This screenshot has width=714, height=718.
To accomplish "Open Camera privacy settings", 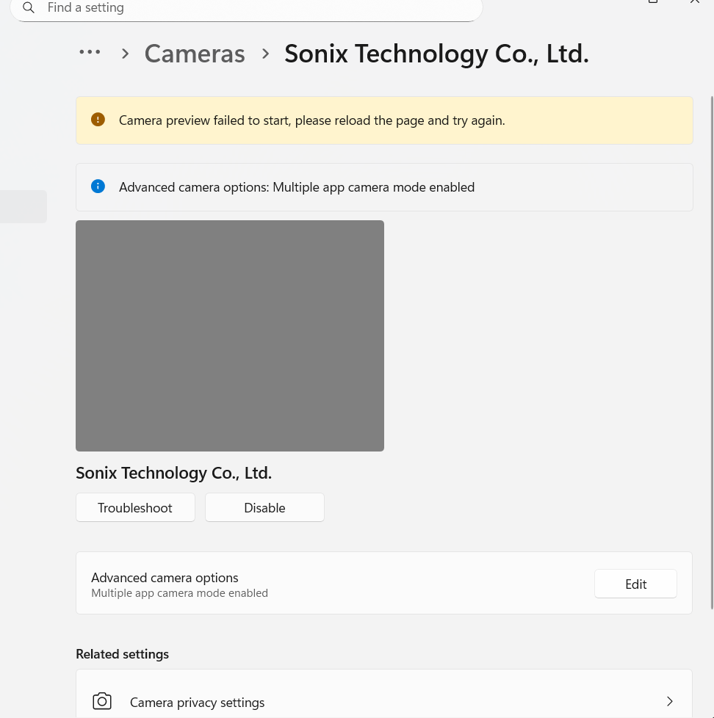I will 197,703.
